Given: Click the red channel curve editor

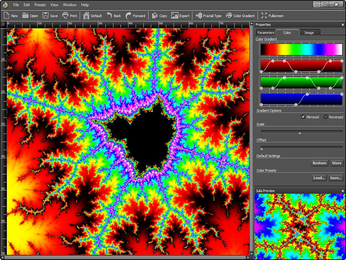Looking at the screenshot, I should point(301,66).
